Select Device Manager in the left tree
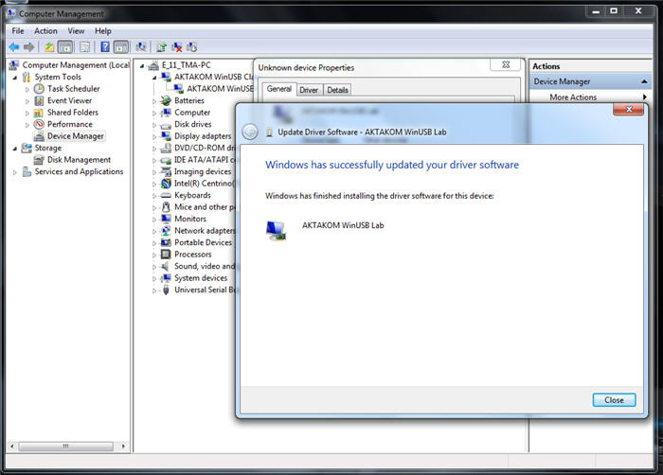The height and width of the screenshot is (475, 663). click(x=75, y=136)
